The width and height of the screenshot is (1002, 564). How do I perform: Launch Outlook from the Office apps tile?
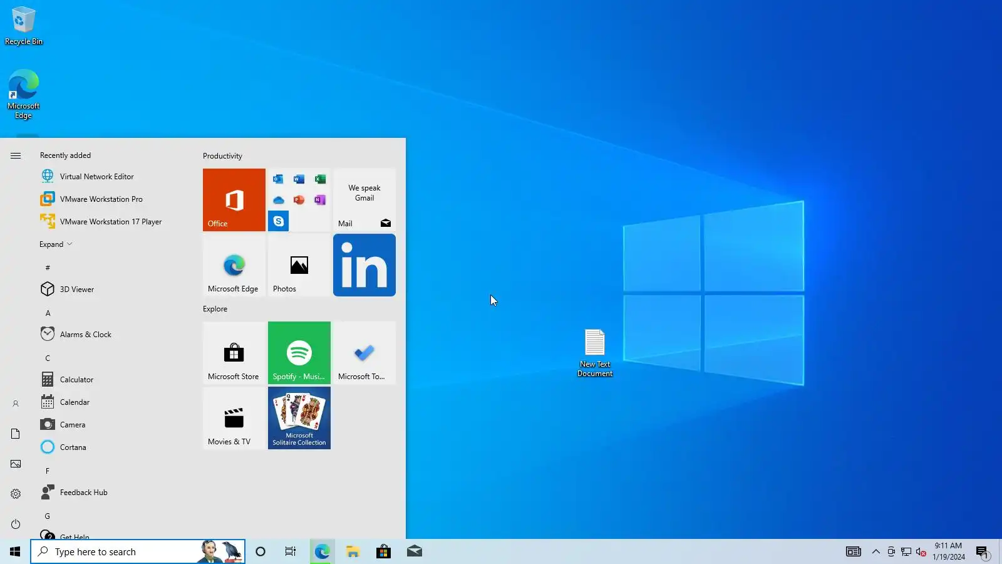click(278, 179)
